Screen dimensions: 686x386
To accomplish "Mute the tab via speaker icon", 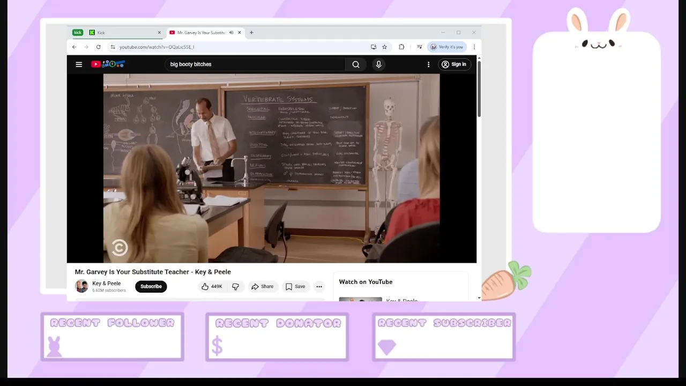I will [231, 33].
